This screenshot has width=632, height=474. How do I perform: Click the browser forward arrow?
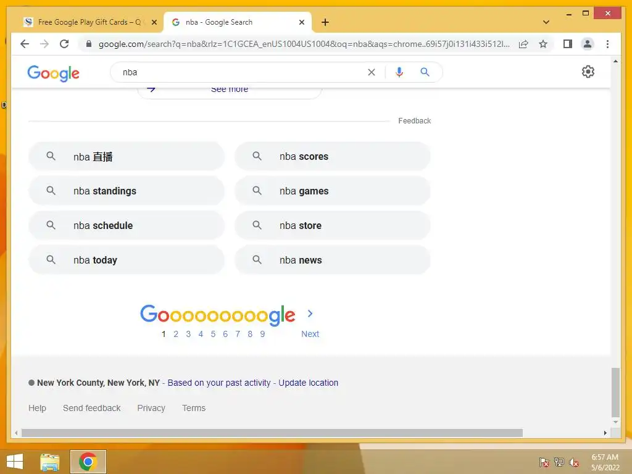[44, 44]
